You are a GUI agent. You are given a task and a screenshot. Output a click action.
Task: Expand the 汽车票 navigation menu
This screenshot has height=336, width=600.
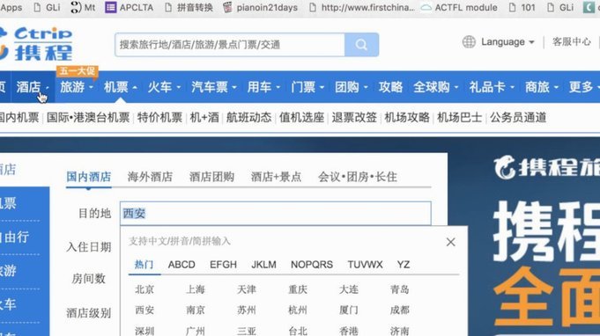click(213, 87)
